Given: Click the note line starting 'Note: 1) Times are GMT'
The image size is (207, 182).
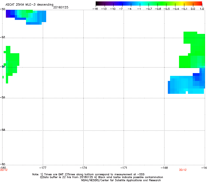Looking at the screenshot, I should pos(88,174).
